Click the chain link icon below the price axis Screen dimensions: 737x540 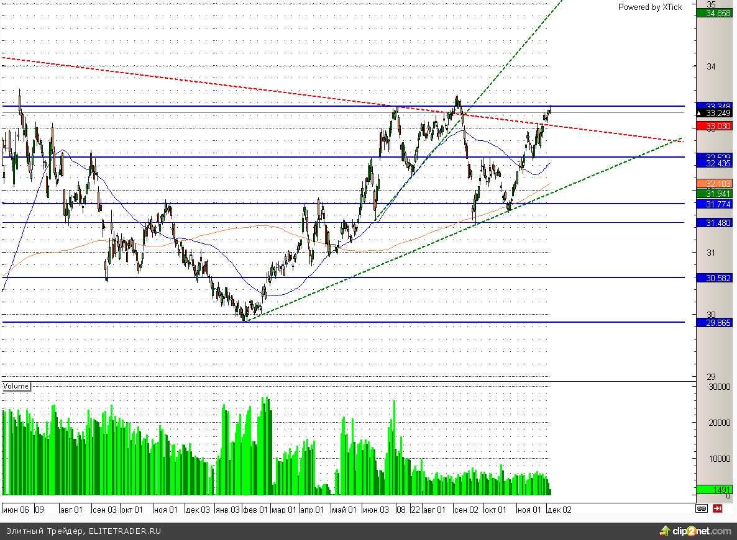(702, 508)
